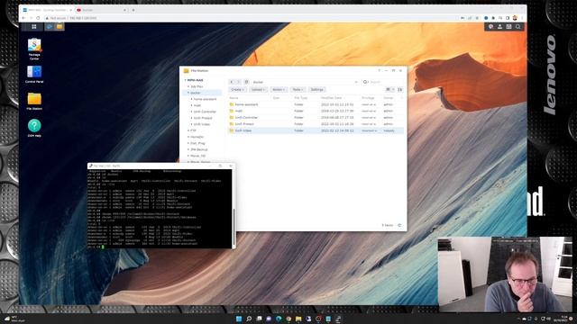The width and height of the screenshot is (577, 324).
Task: Go back in File Station
Action: tap(232, 82)
